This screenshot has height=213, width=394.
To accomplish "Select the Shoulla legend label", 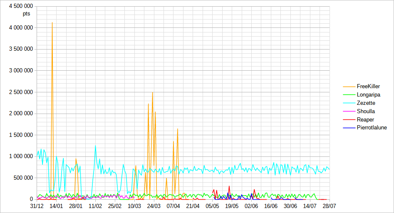I will click(x=366, y=111).
